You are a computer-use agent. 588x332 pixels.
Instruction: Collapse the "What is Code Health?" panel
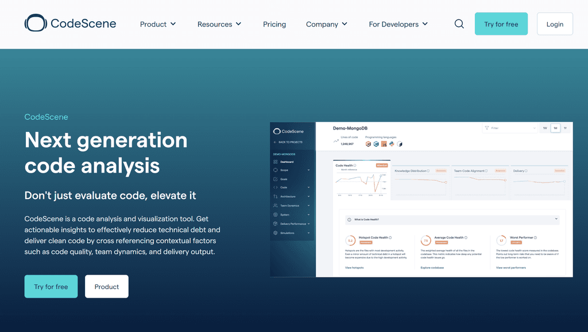(555, 219)
